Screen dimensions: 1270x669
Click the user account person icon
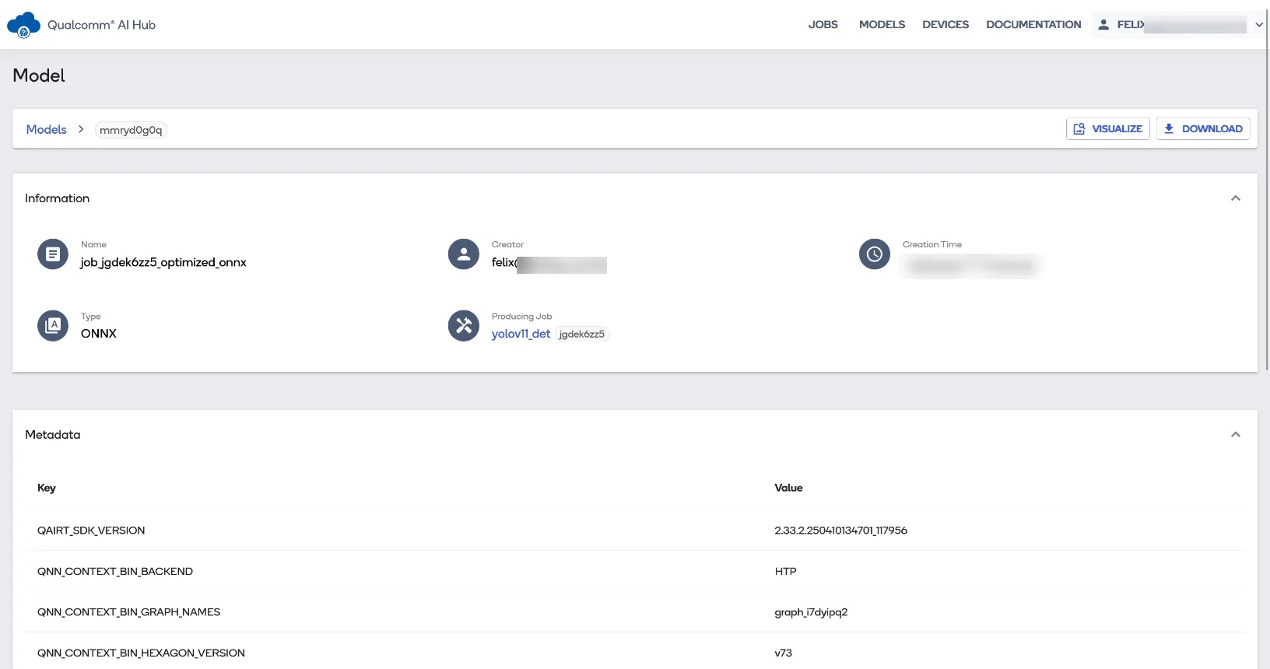[1103, 25]
